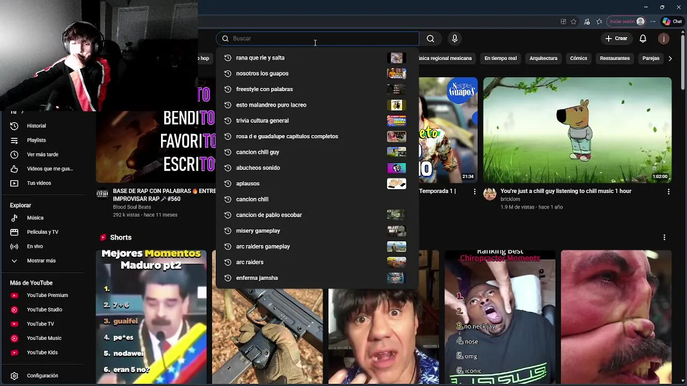Filter by En tiempo real chip
This screenshot has height=386, width=687.
[x=500, y=58]
